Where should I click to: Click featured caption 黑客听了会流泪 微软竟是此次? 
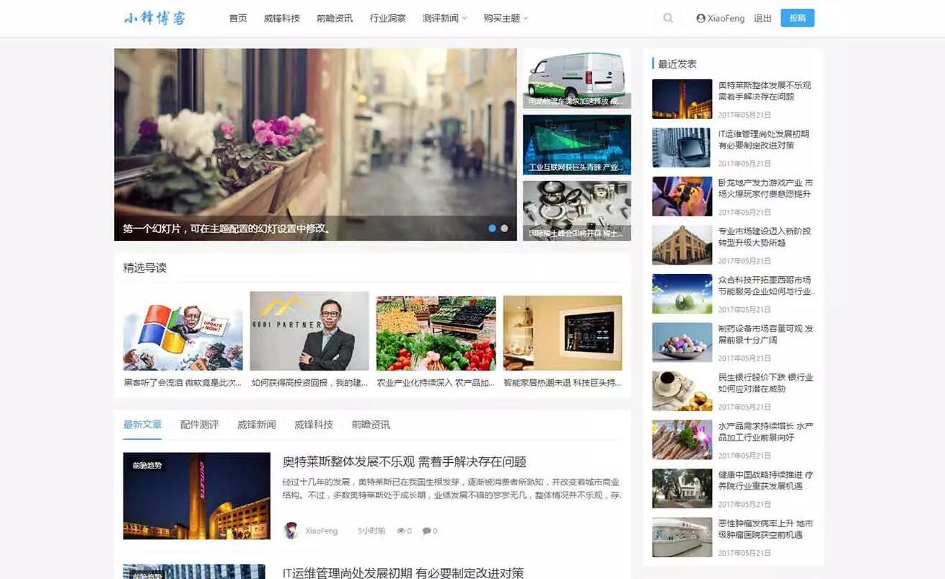coord(183,383)
